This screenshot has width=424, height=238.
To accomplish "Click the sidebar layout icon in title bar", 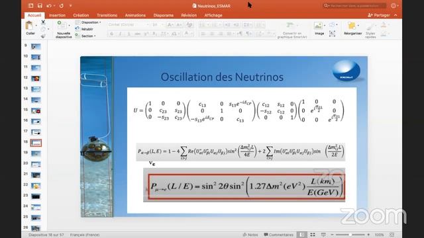I will (x=31, y=6).
